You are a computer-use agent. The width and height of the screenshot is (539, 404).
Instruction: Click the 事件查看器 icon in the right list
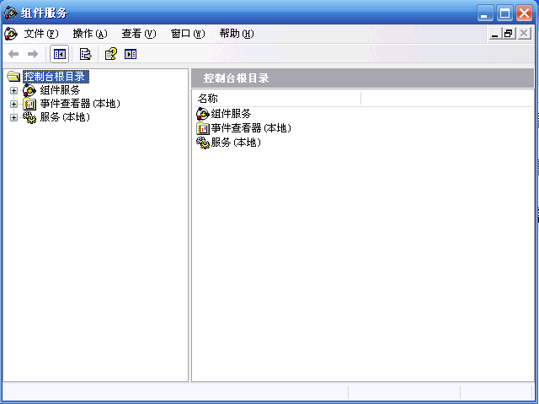pyautogui.click(x=203, y=128)
